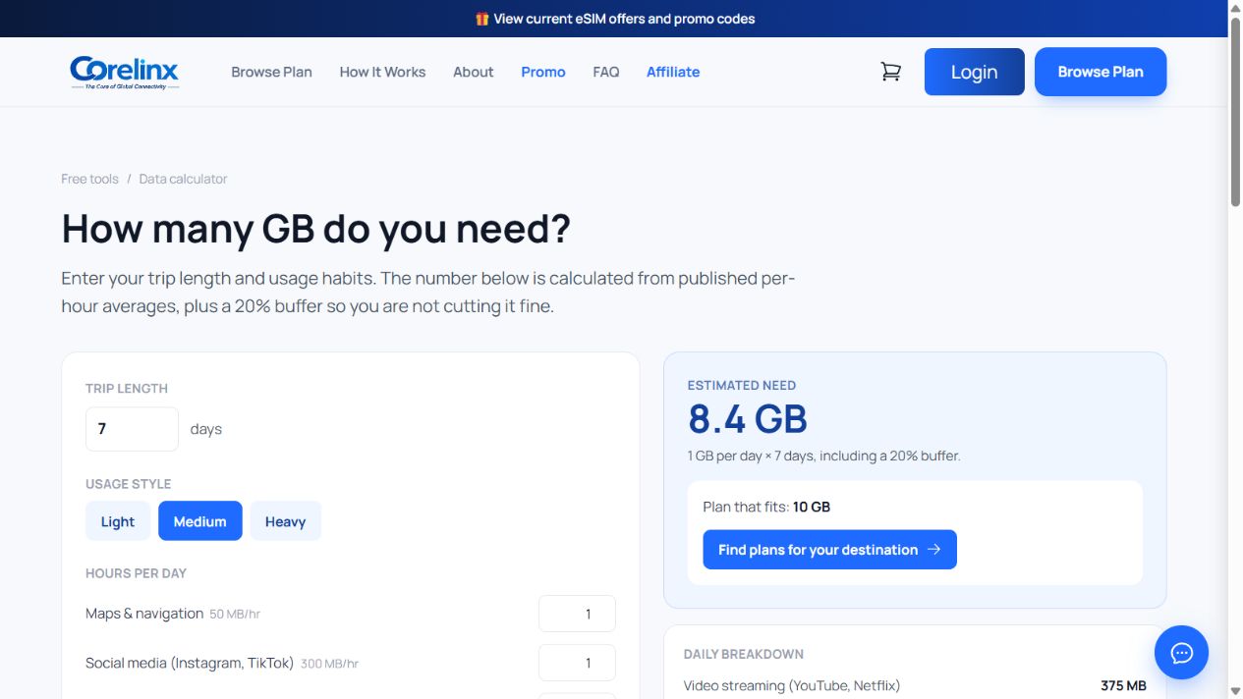Click the 50 MB/hr rate text
Screen dimensions: 1243x699
click(x=235, y=615)
